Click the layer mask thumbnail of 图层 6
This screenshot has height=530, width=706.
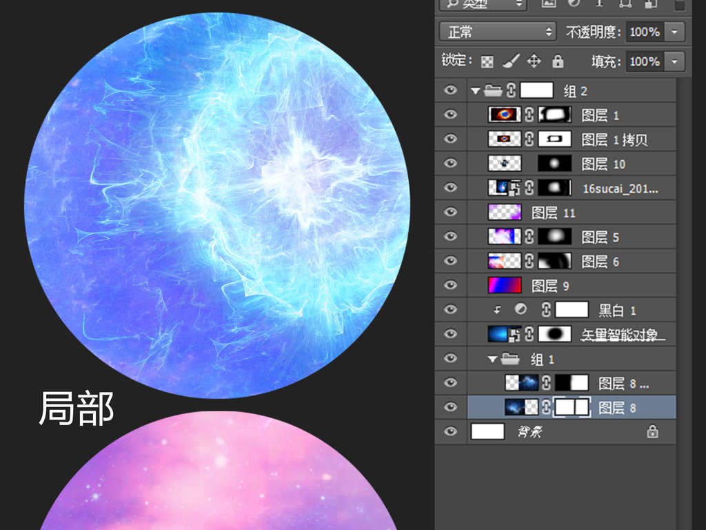555,261
